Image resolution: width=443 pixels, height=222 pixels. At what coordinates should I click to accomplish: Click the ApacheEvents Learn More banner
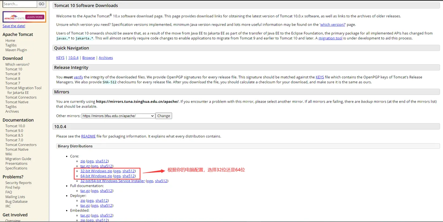[x=24, y=17]
